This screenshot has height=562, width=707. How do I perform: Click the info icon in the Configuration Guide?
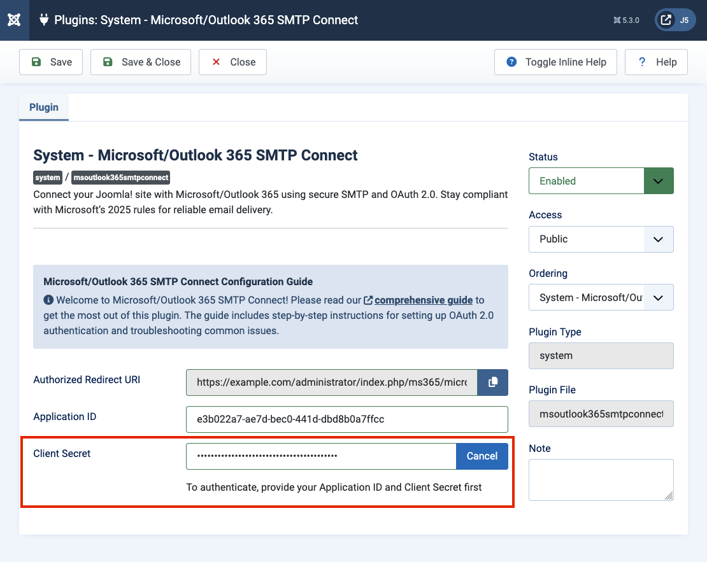point(48,300)
